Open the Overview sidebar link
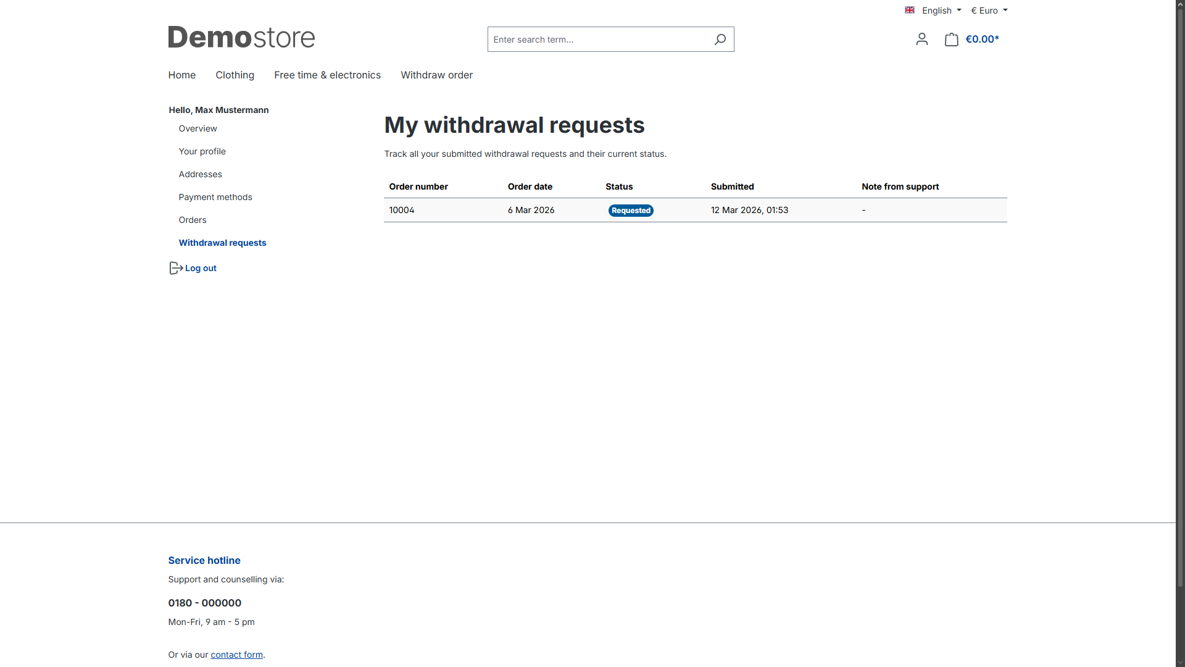Image resolution: width=1185 pixels, height=667 pixels. (197, 128)
